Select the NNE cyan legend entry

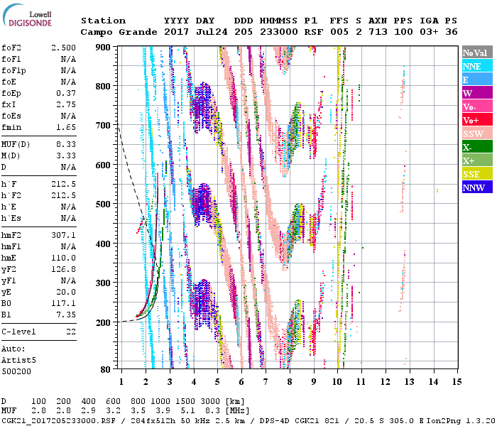click(x=476, y=66)
